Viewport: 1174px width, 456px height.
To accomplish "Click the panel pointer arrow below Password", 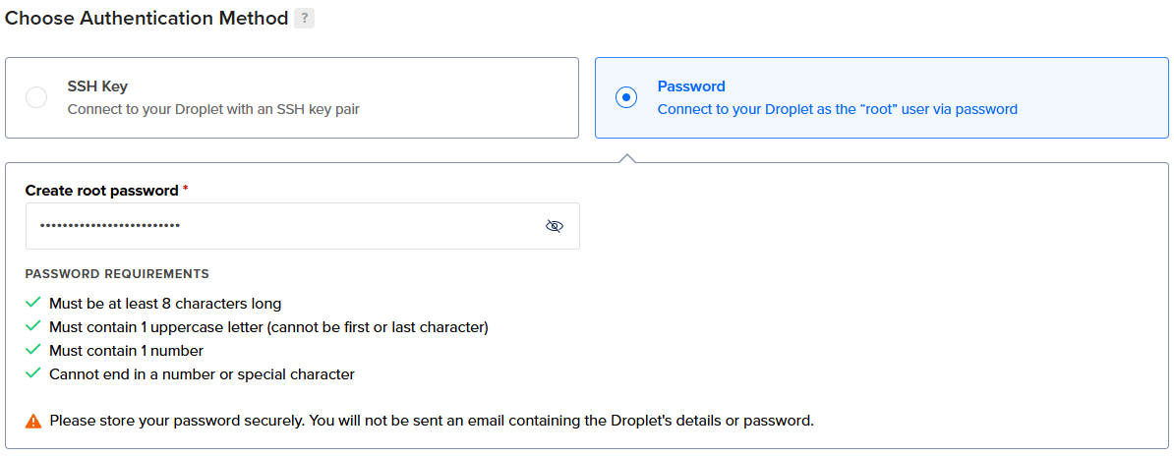I will pyautogui.click(x=628, y=158).
